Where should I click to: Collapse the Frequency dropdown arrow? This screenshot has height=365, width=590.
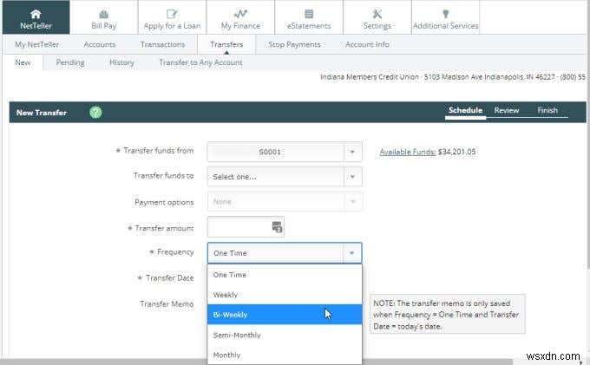tap(351, 253)
